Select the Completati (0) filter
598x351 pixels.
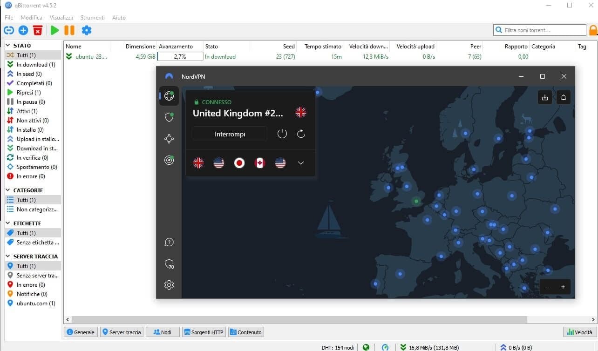[x=33, y=83]
